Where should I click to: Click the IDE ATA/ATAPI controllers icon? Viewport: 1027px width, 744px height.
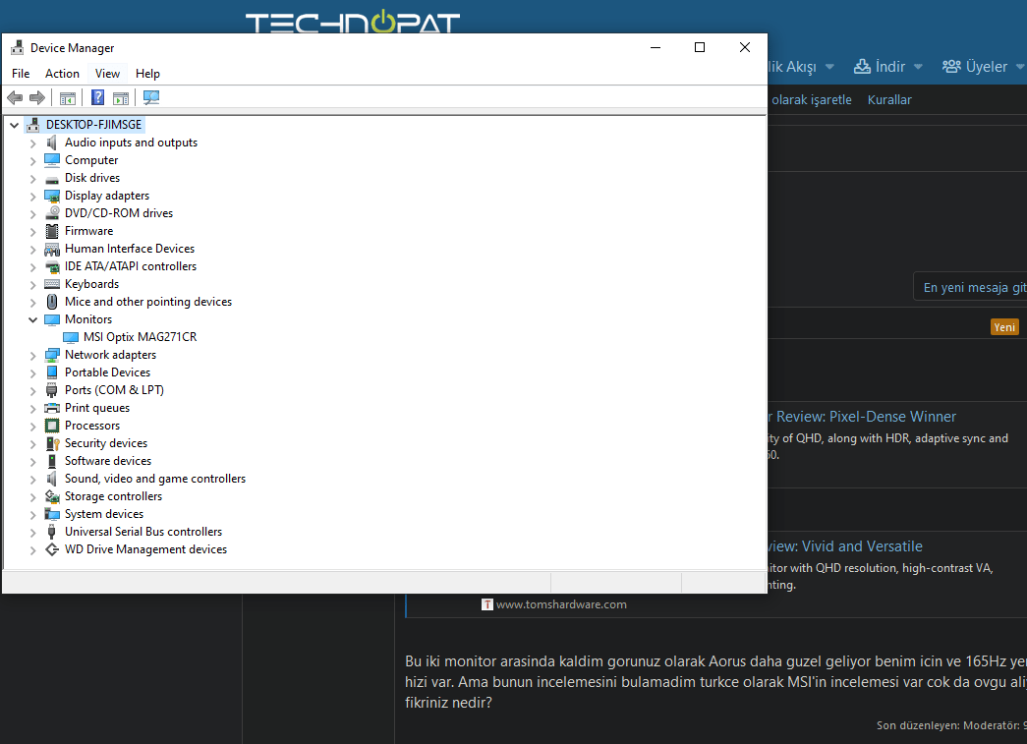[52, 266]
